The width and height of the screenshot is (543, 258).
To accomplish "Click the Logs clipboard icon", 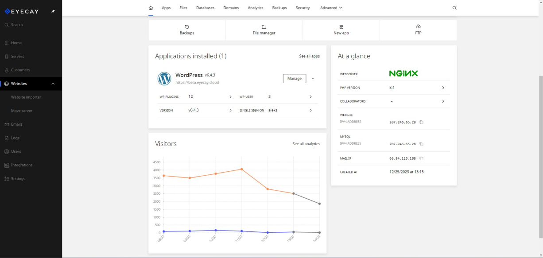I will pos(7,138).
